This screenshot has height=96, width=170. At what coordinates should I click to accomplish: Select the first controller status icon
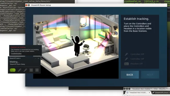[20, 70]
